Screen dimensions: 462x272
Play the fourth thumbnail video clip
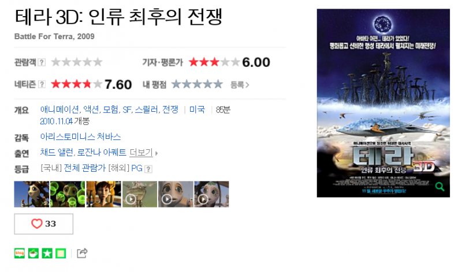[x=140, y=194]
